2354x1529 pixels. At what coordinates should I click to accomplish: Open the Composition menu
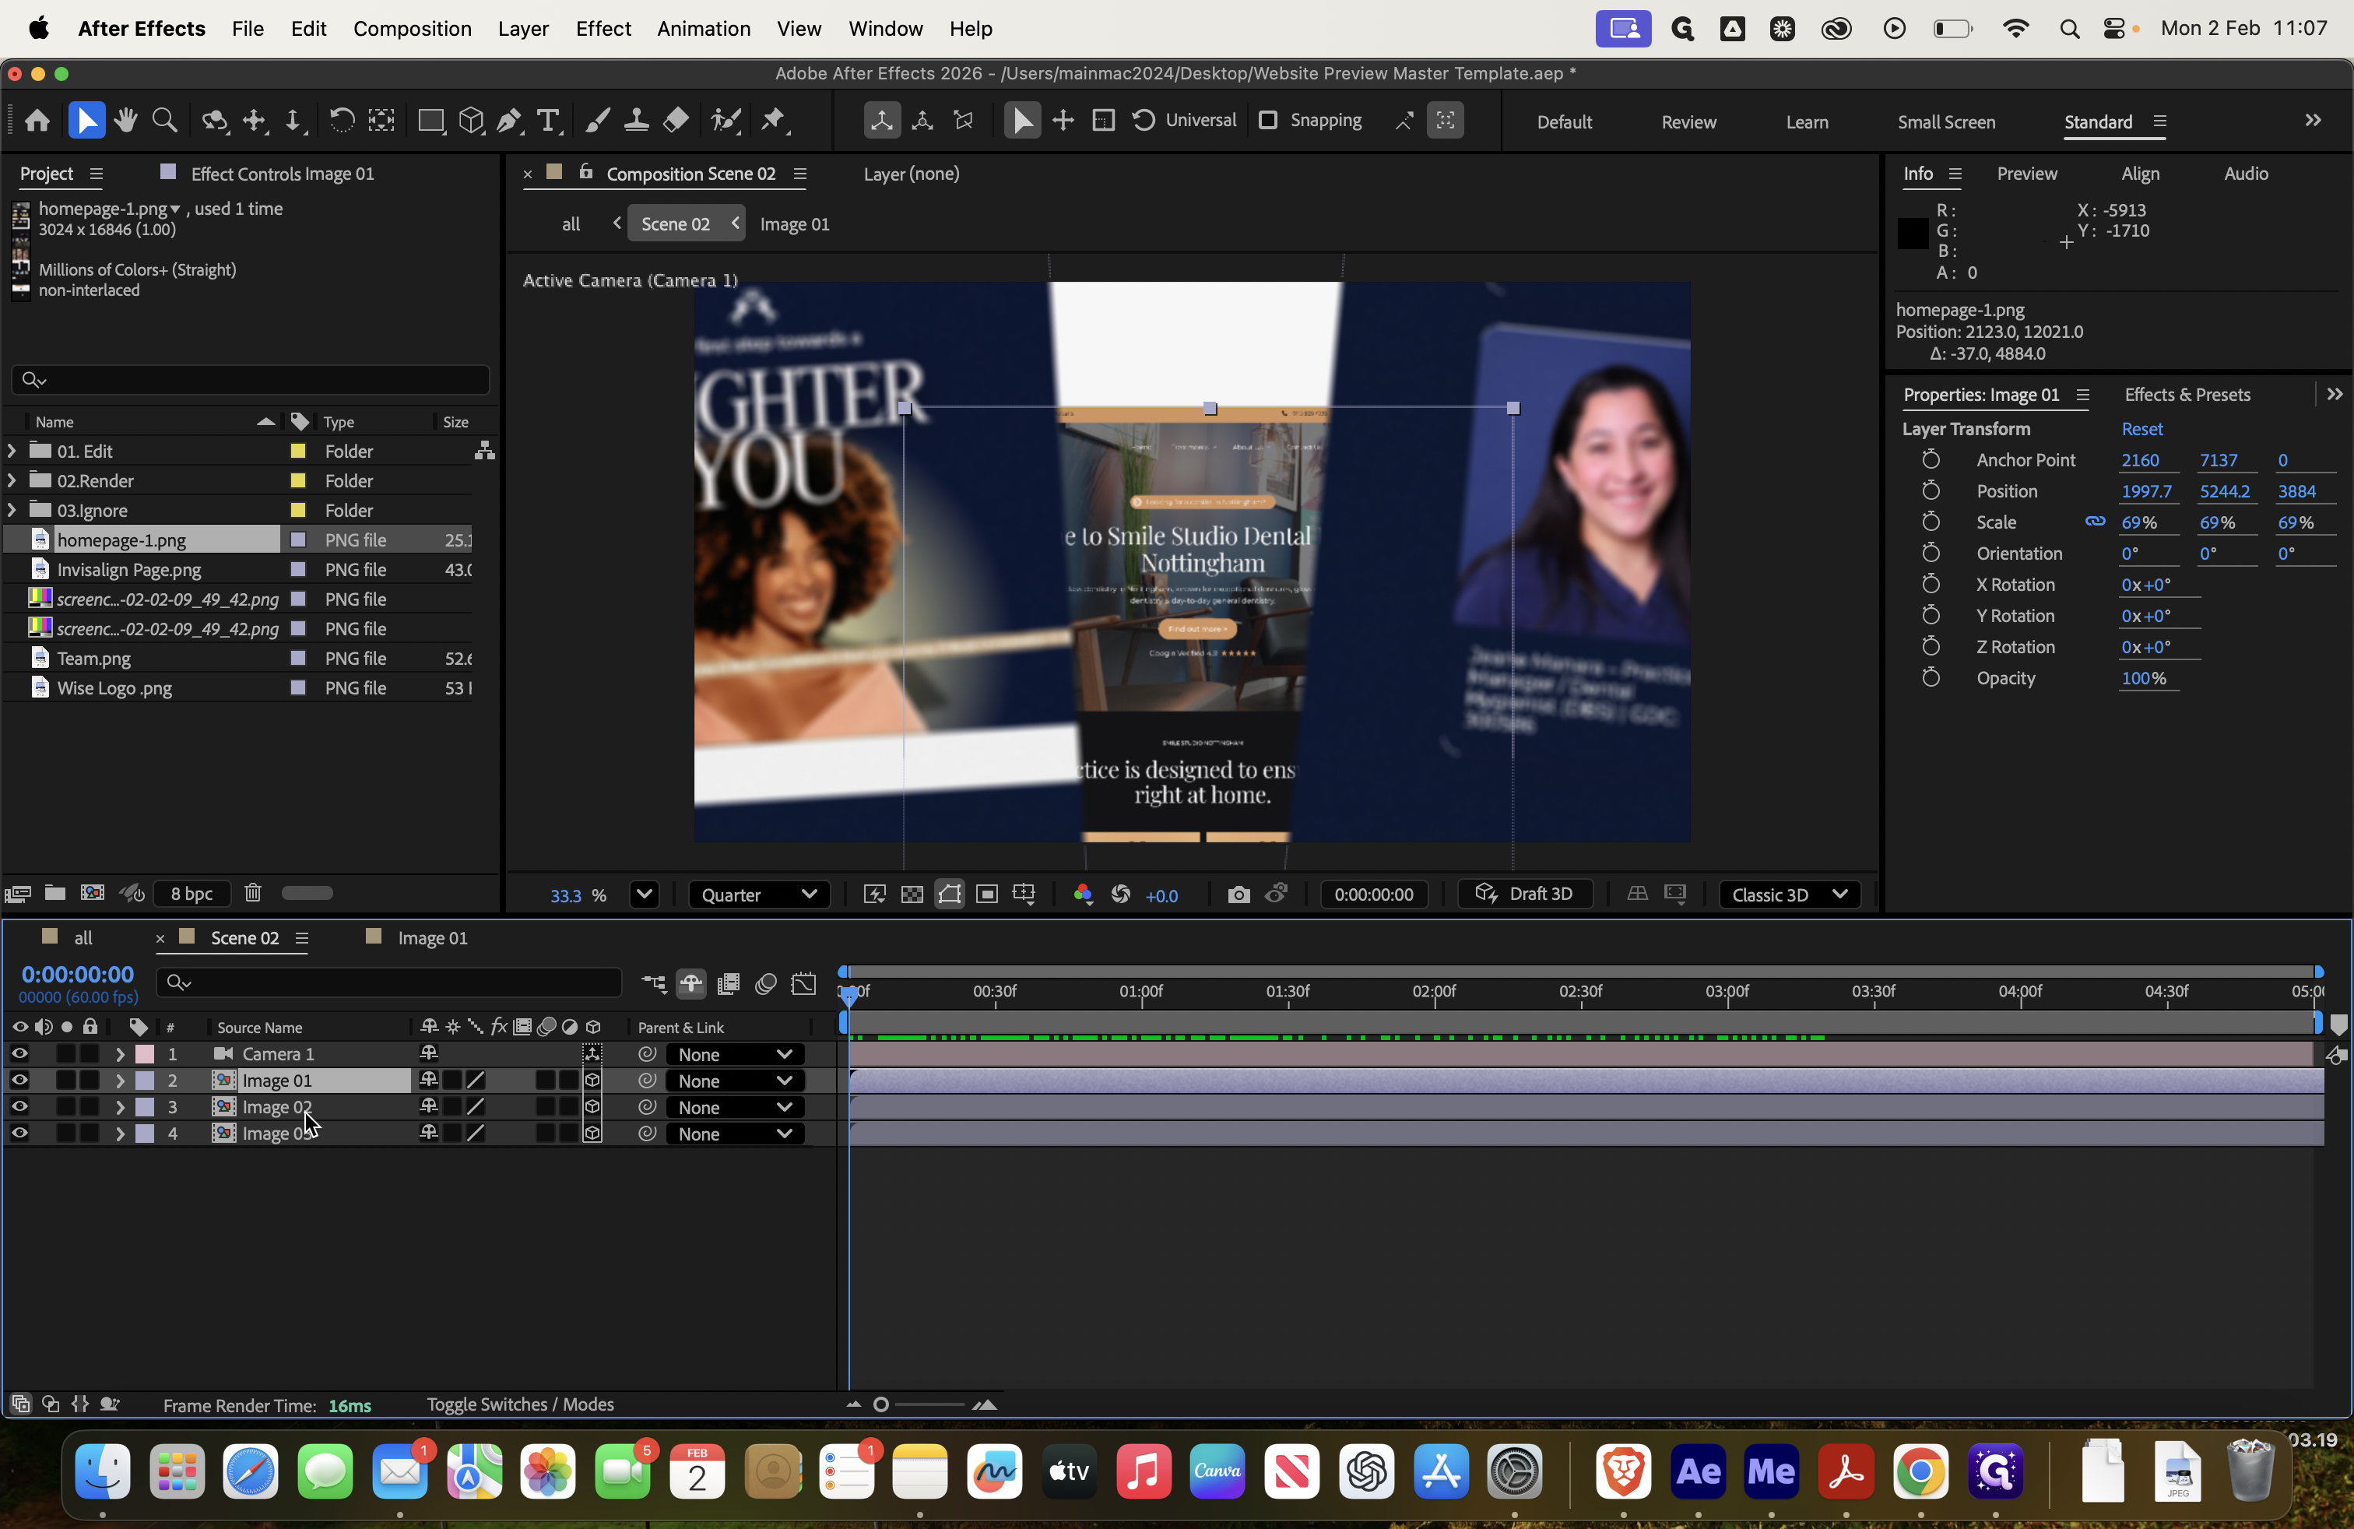[x=412, y=29]
